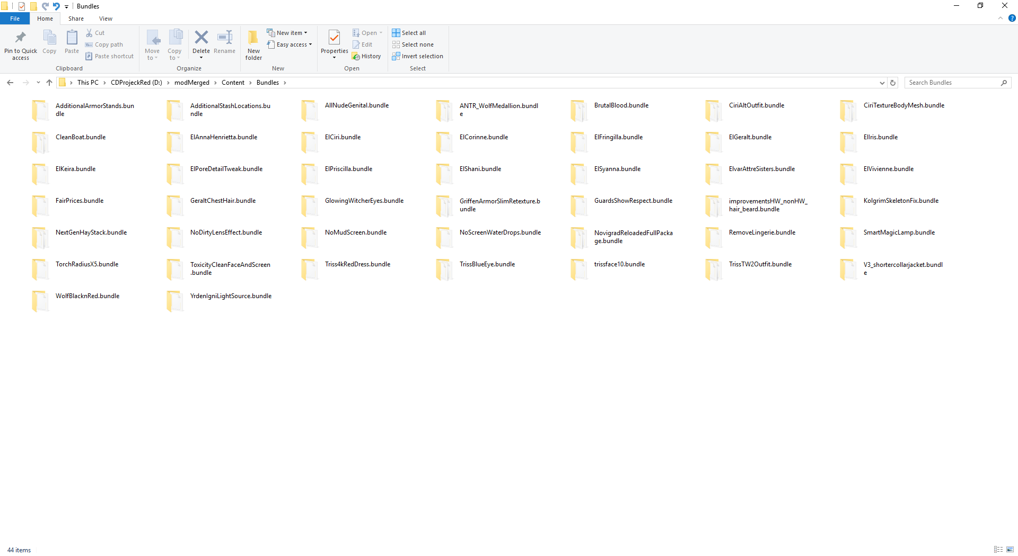The image size is (1018, 556).
Task: Click the Delete red X icon
Action: point(201,37)
